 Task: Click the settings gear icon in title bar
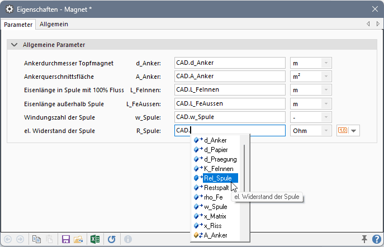point(10,9)
